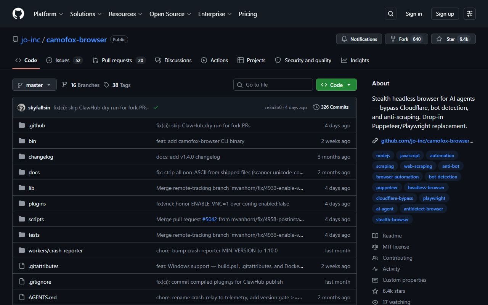Click the Sign up button

point(445,14)
